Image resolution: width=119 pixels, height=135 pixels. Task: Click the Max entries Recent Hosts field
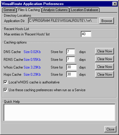(86, 34)
